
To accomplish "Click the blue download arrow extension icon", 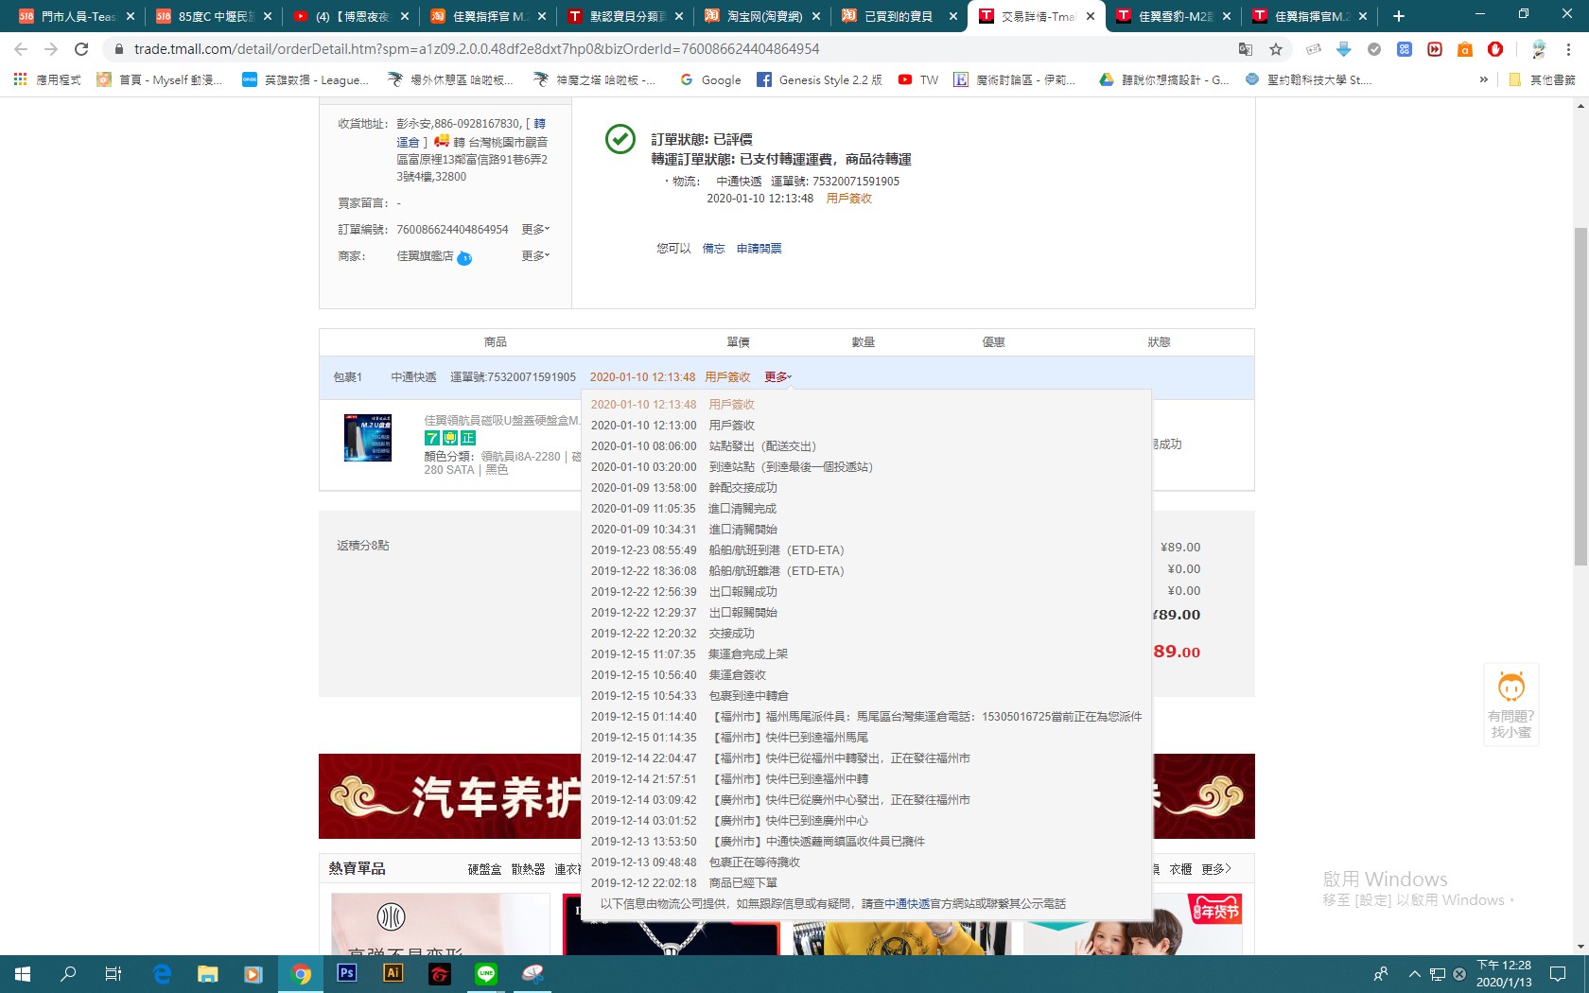I will (x=1344, y=49).
